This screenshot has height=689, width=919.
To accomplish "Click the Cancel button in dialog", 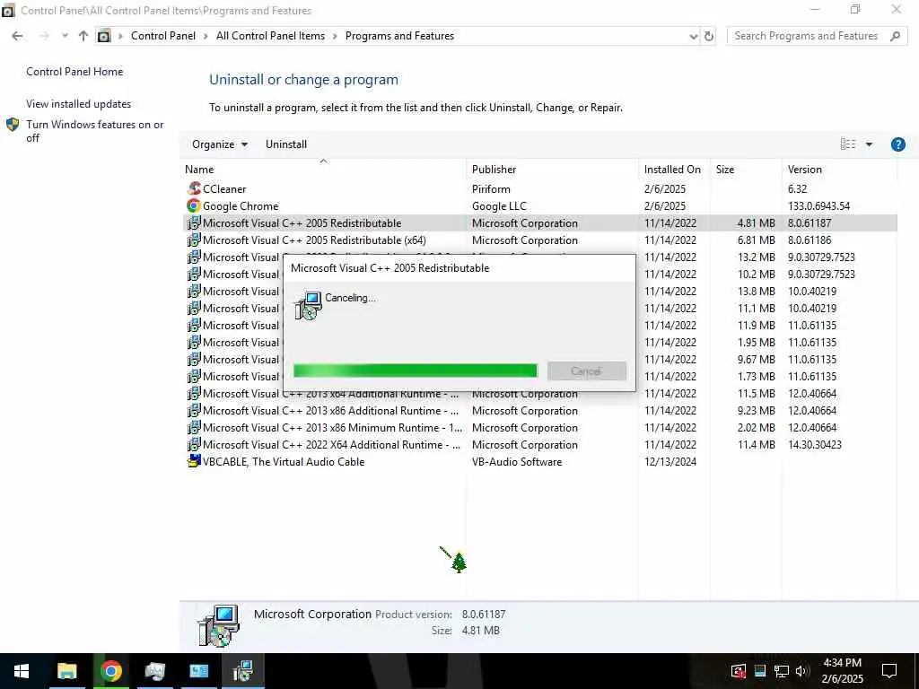I will (587, 371).
